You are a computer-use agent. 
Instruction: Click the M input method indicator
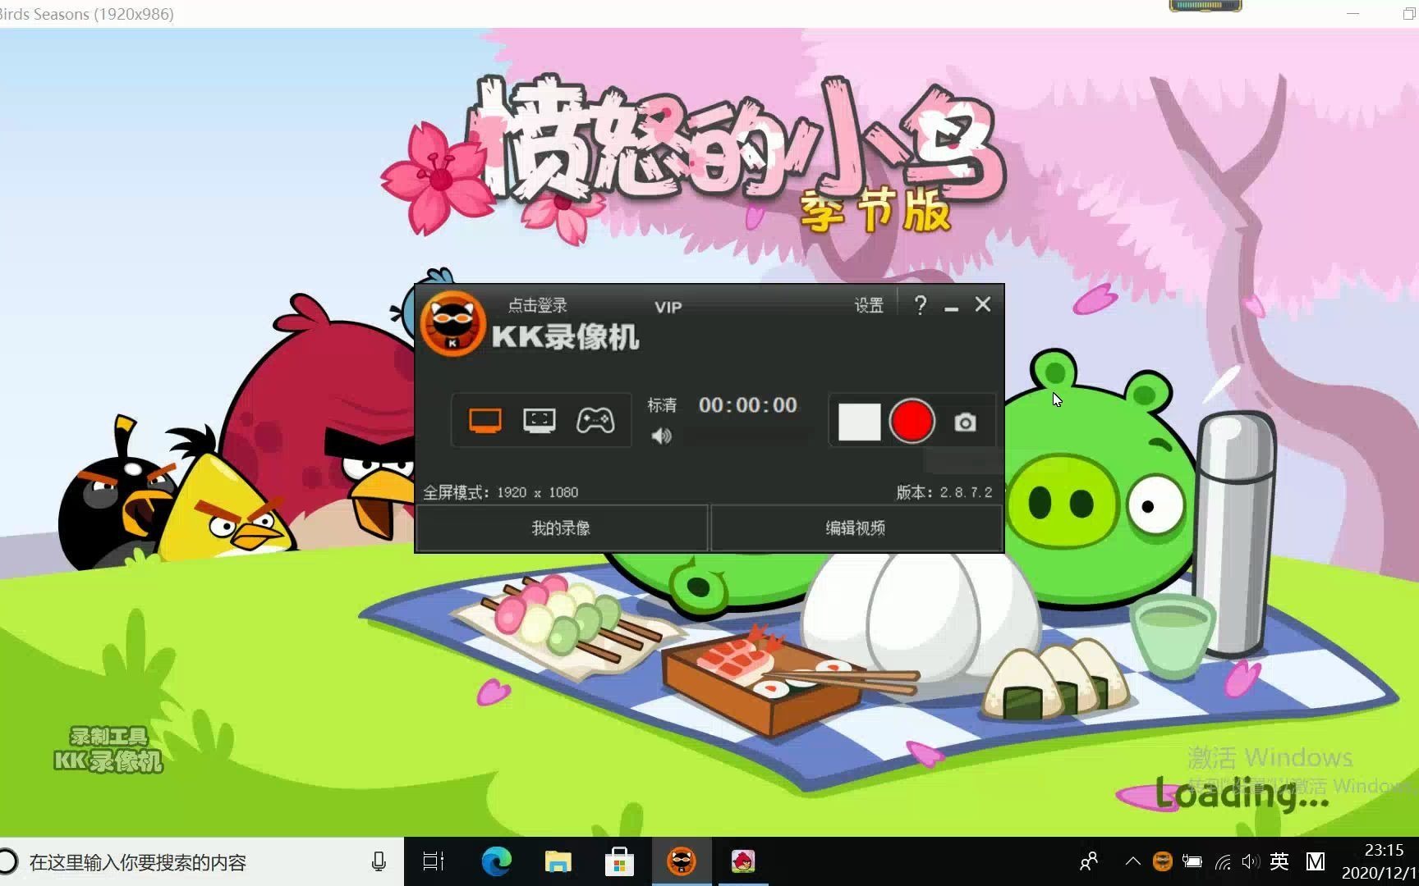tap(1316, 861)
